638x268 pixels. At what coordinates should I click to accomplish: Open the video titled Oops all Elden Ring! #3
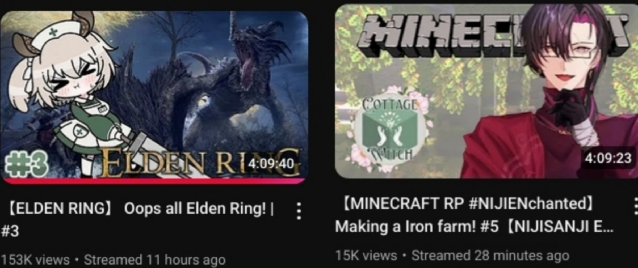click(138, 219)
